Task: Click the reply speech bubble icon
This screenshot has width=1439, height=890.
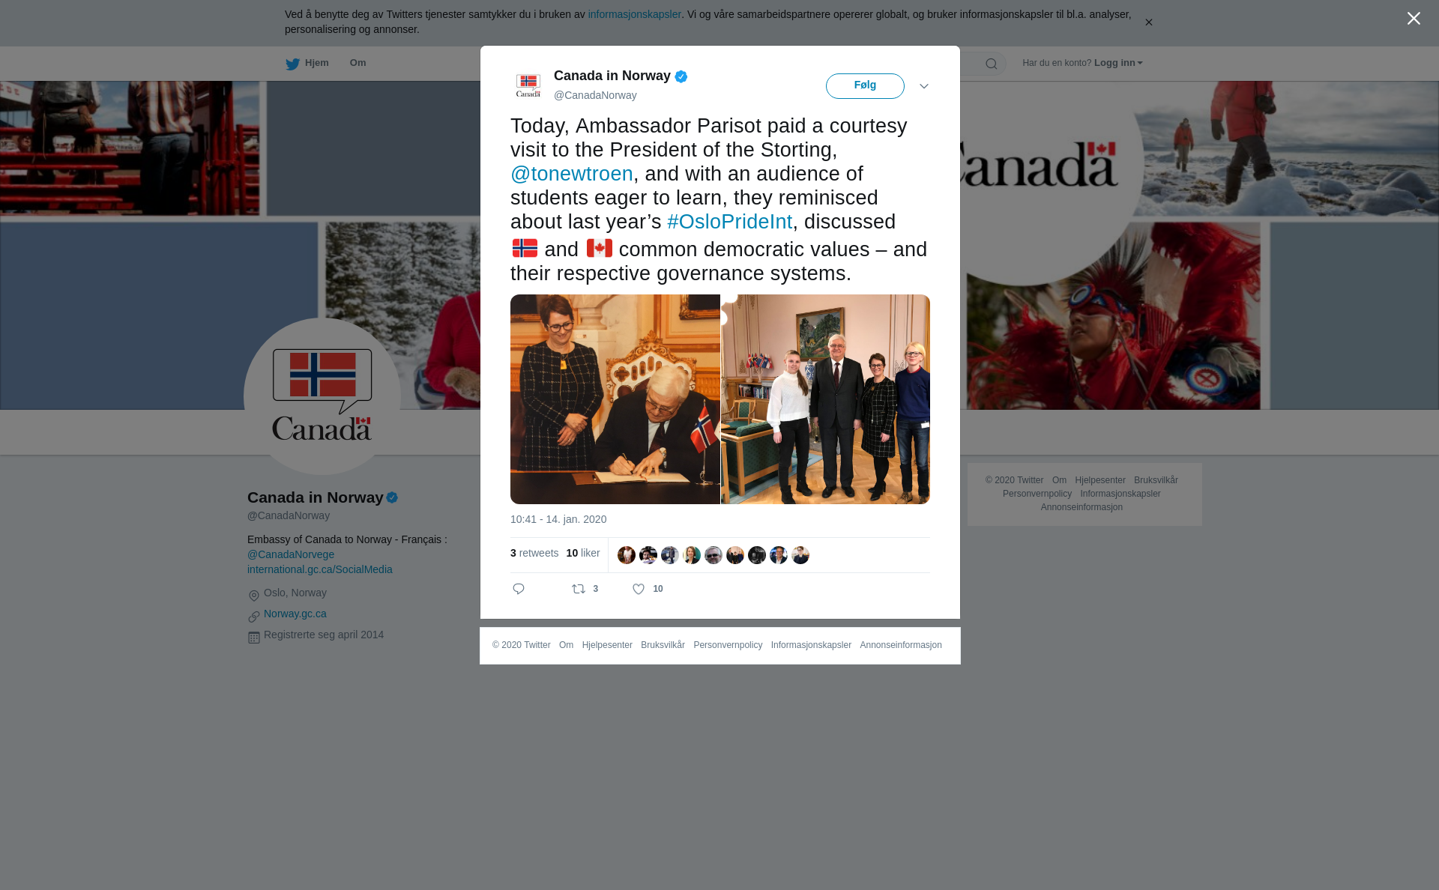Action: [x=519, y=589]
